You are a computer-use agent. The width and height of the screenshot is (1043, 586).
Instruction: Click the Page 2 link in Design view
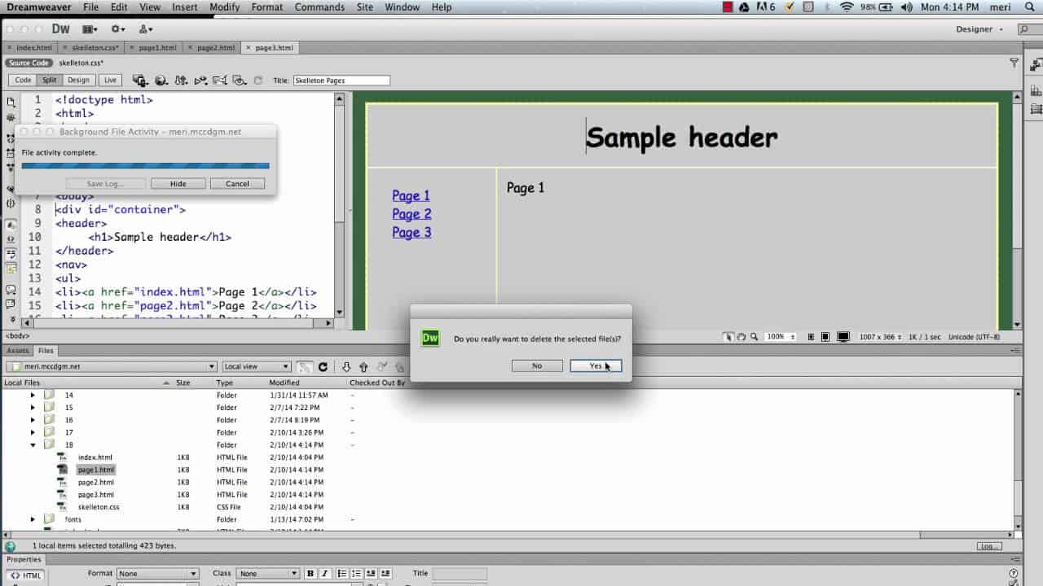pos(411,213)
